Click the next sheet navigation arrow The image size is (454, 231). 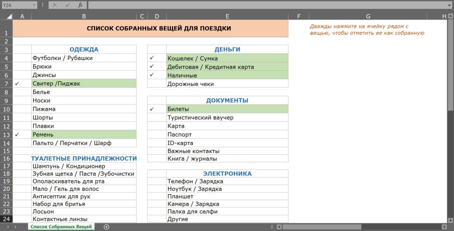coord(15,227)
